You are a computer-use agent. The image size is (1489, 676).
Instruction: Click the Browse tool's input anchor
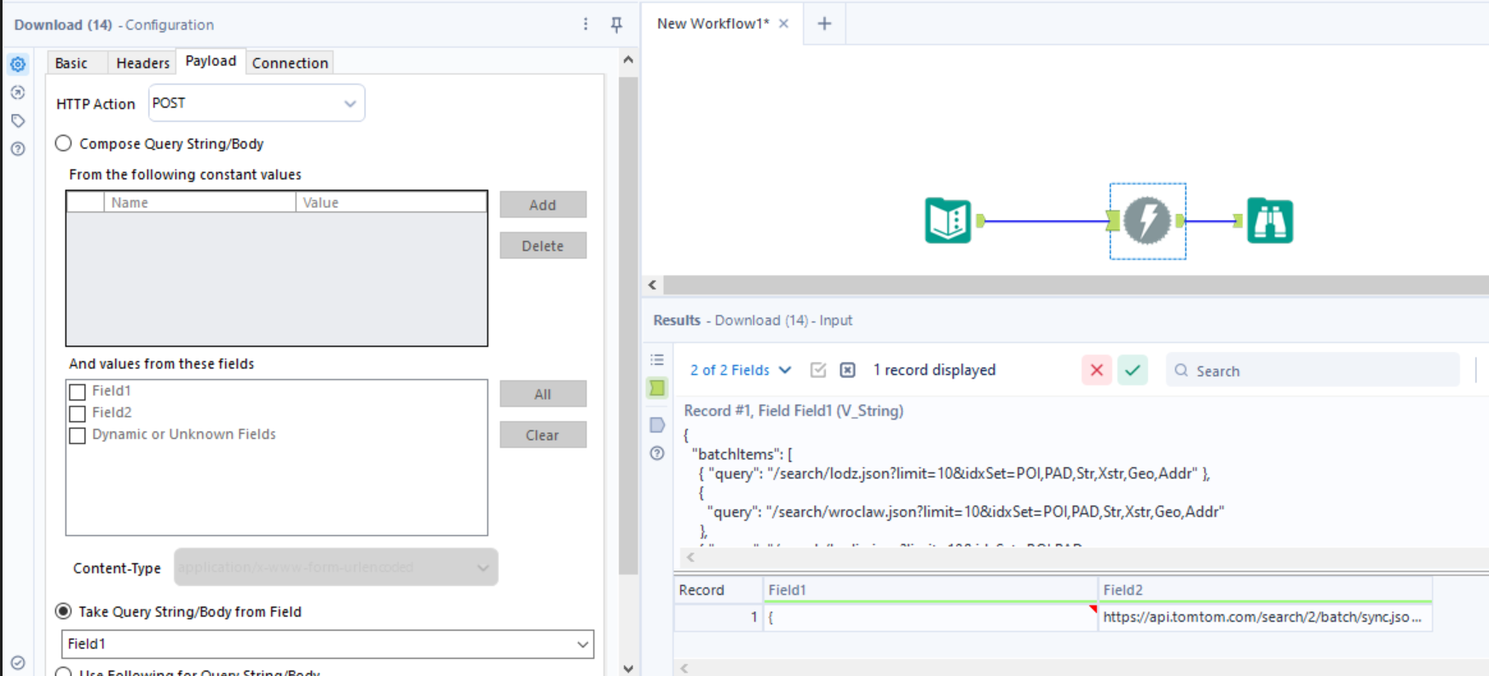coord(1238,221)
